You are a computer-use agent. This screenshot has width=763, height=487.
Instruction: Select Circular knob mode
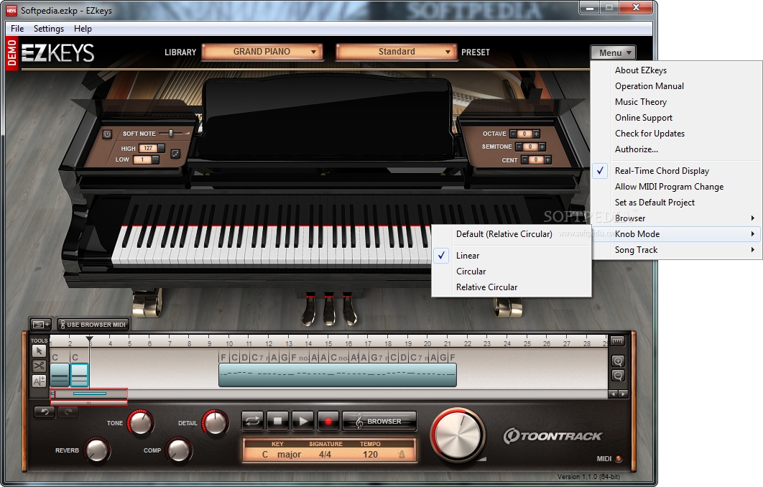pyautogui.click(x=512, y=272)
